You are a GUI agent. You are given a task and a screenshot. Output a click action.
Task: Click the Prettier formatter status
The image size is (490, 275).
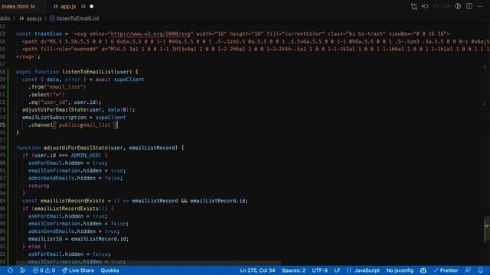tap(446, 270)
